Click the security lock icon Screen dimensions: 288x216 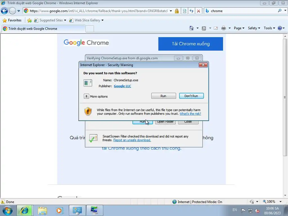click(177, 11)
